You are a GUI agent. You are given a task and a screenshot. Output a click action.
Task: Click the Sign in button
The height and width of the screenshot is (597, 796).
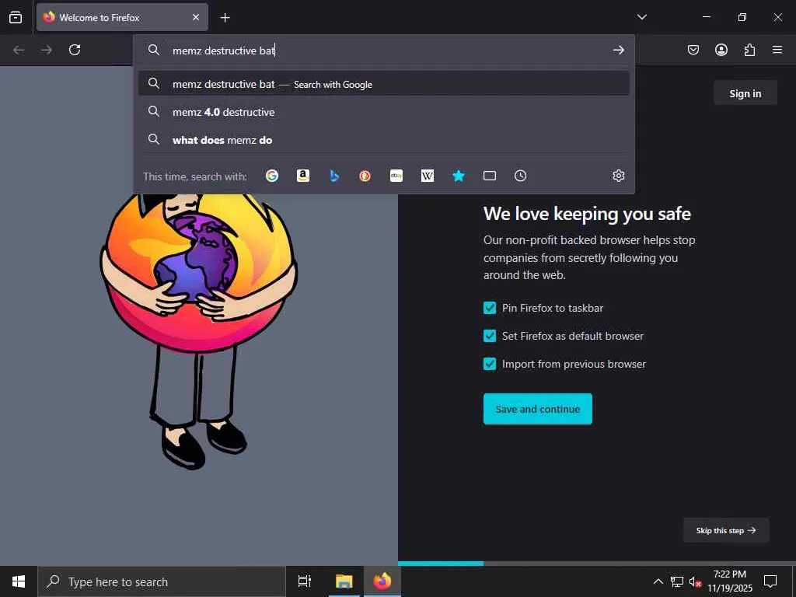click(x=745, y=93)
